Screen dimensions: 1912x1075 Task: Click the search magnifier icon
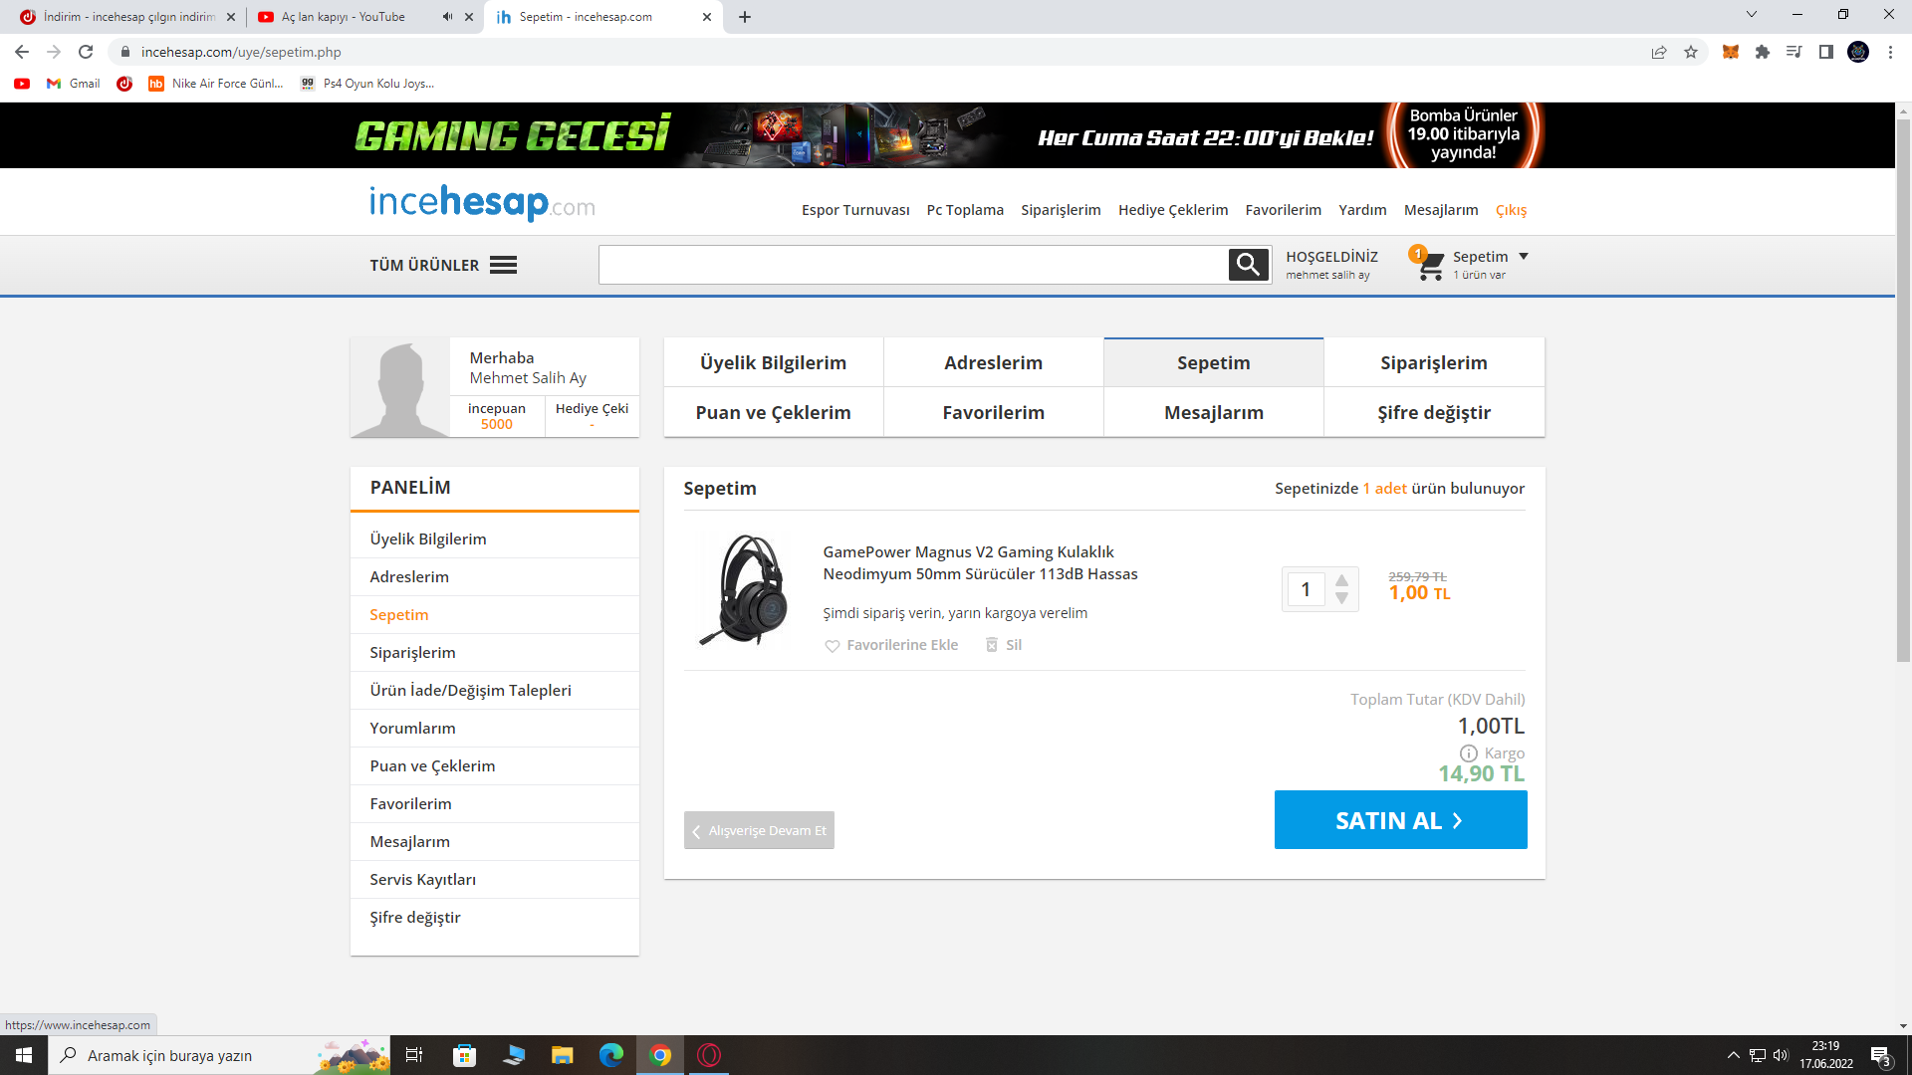[1248, 265]
